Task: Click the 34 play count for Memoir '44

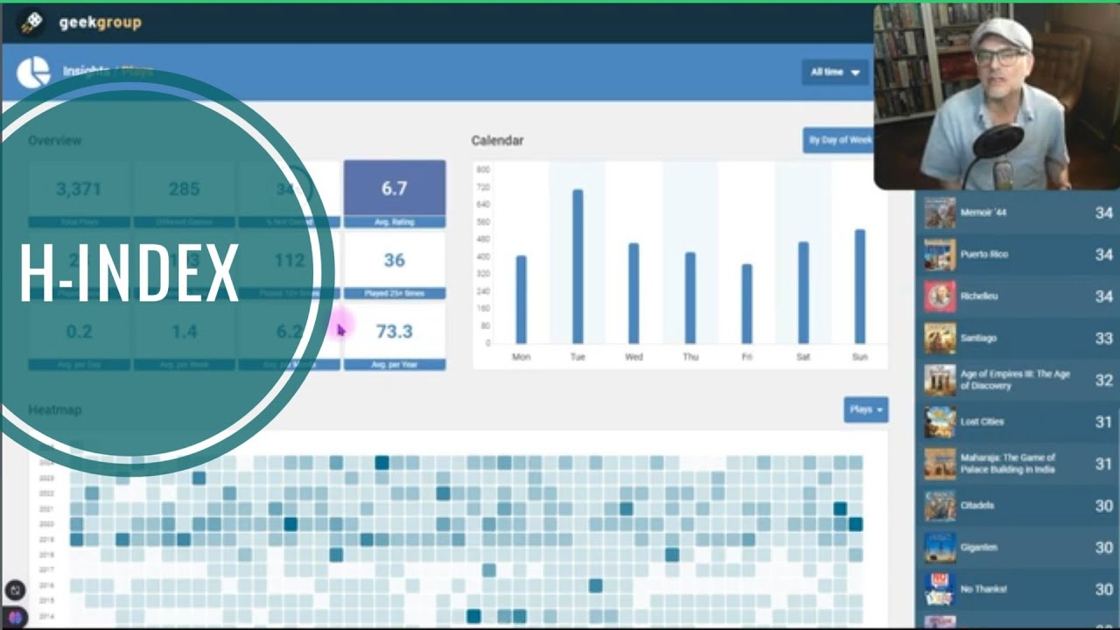Action: point(1103,213)
